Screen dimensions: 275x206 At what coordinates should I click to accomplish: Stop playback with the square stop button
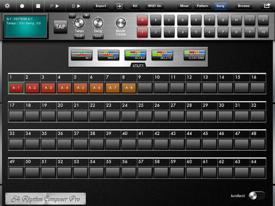(38, 6)
